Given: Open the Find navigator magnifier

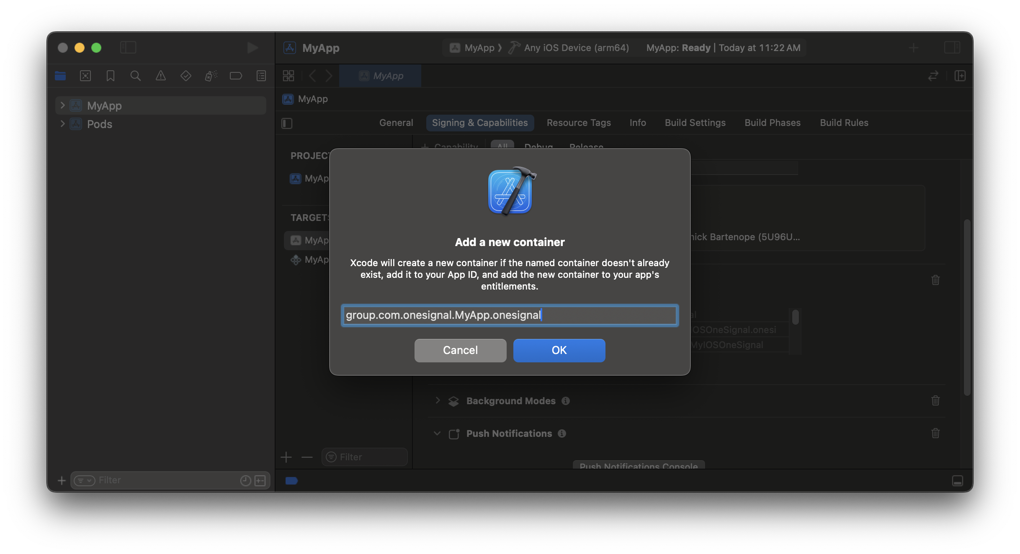Looking at the screenshot, I should 135,76.
